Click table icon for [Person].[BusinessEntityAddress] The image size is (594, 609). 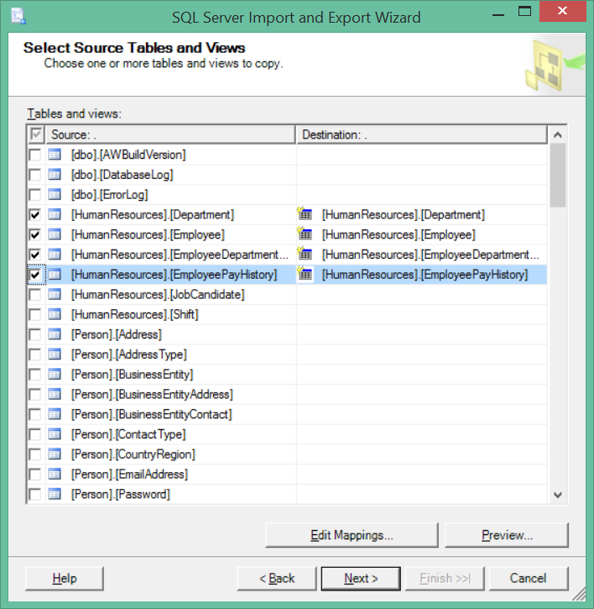coord(55,394)
